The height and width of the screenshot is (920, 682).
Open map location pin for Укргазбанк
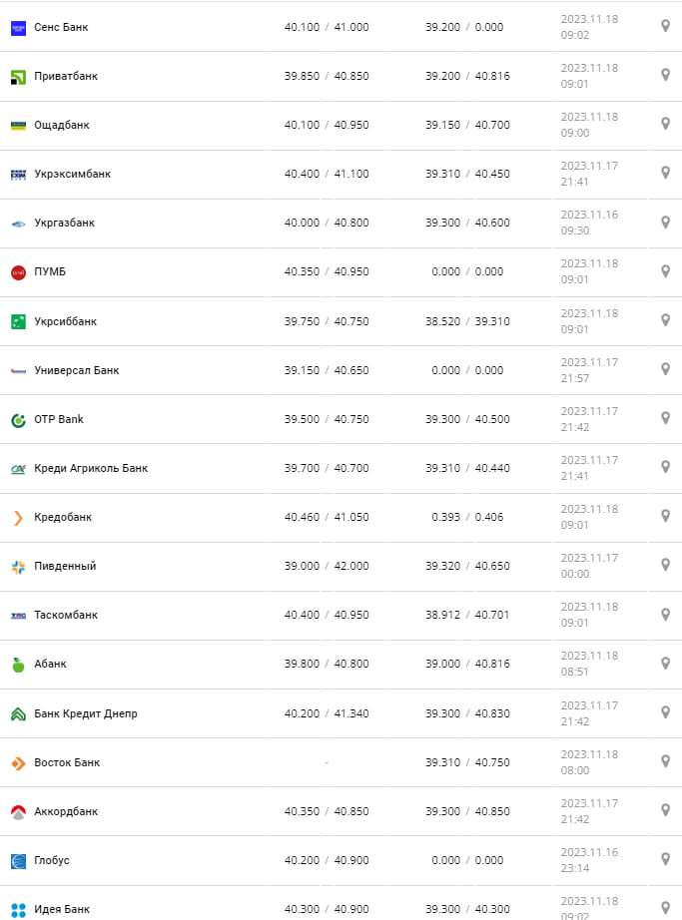tap(666, 222)
